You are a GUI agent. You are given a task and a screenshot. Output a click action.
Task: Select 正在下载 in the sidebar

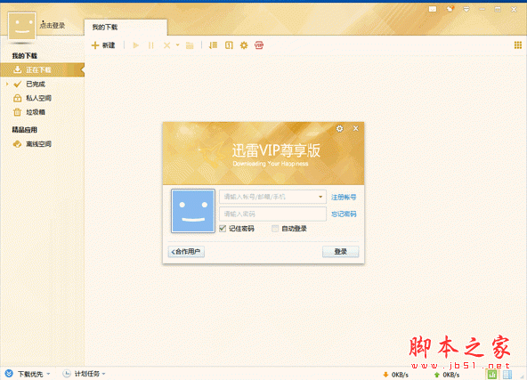pos(43,69)
